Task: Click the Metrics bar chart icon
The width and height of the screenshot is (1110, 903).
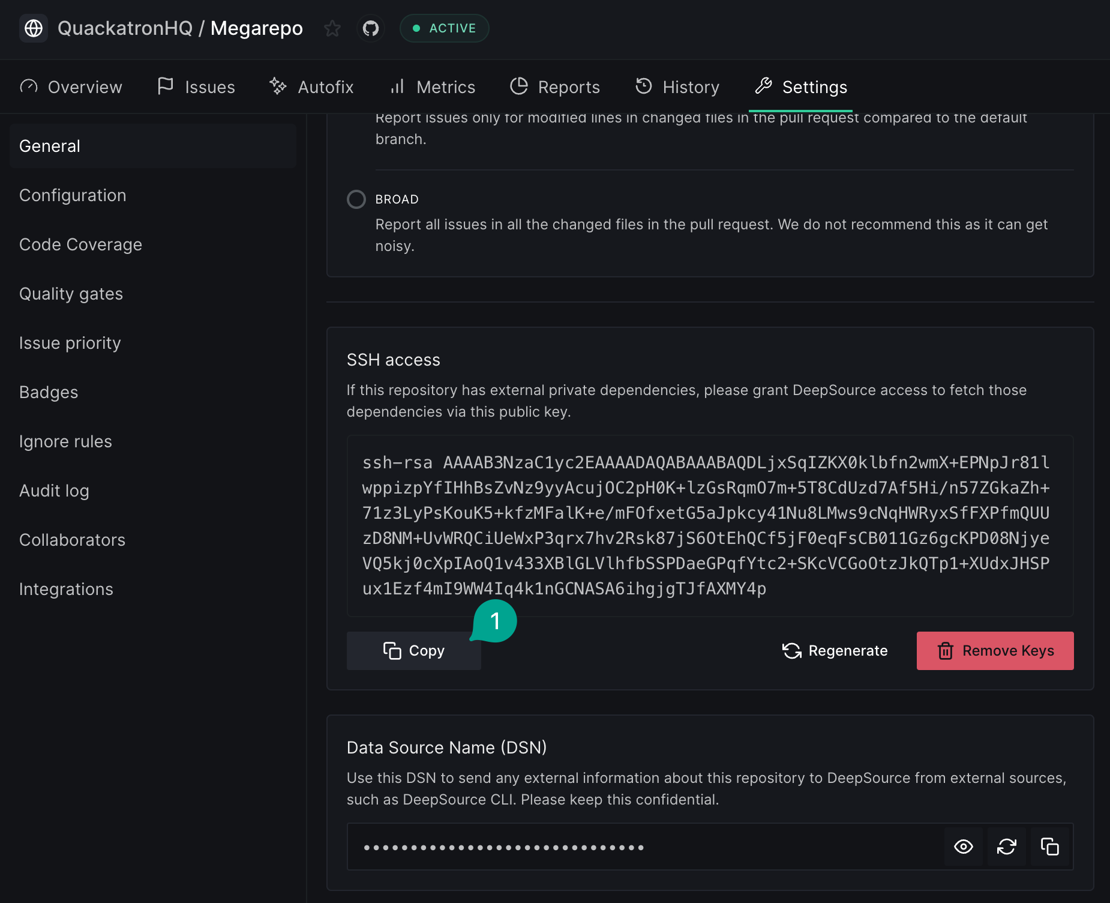Action: tap(397, 86)
